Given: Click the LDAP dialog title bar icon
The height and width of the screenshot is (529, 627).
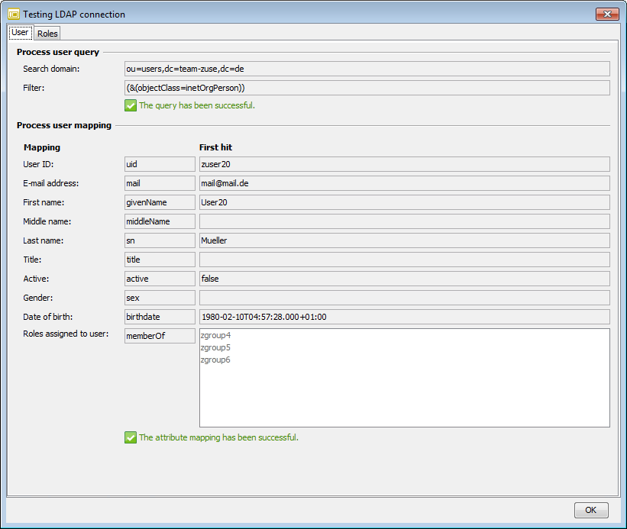Looking at the screenshot, I should point(12,14).
